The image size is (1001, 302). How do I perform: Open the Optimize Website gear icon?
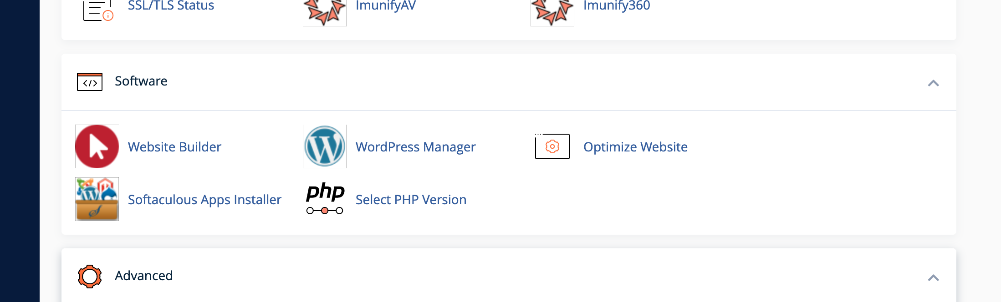[552, 146]
